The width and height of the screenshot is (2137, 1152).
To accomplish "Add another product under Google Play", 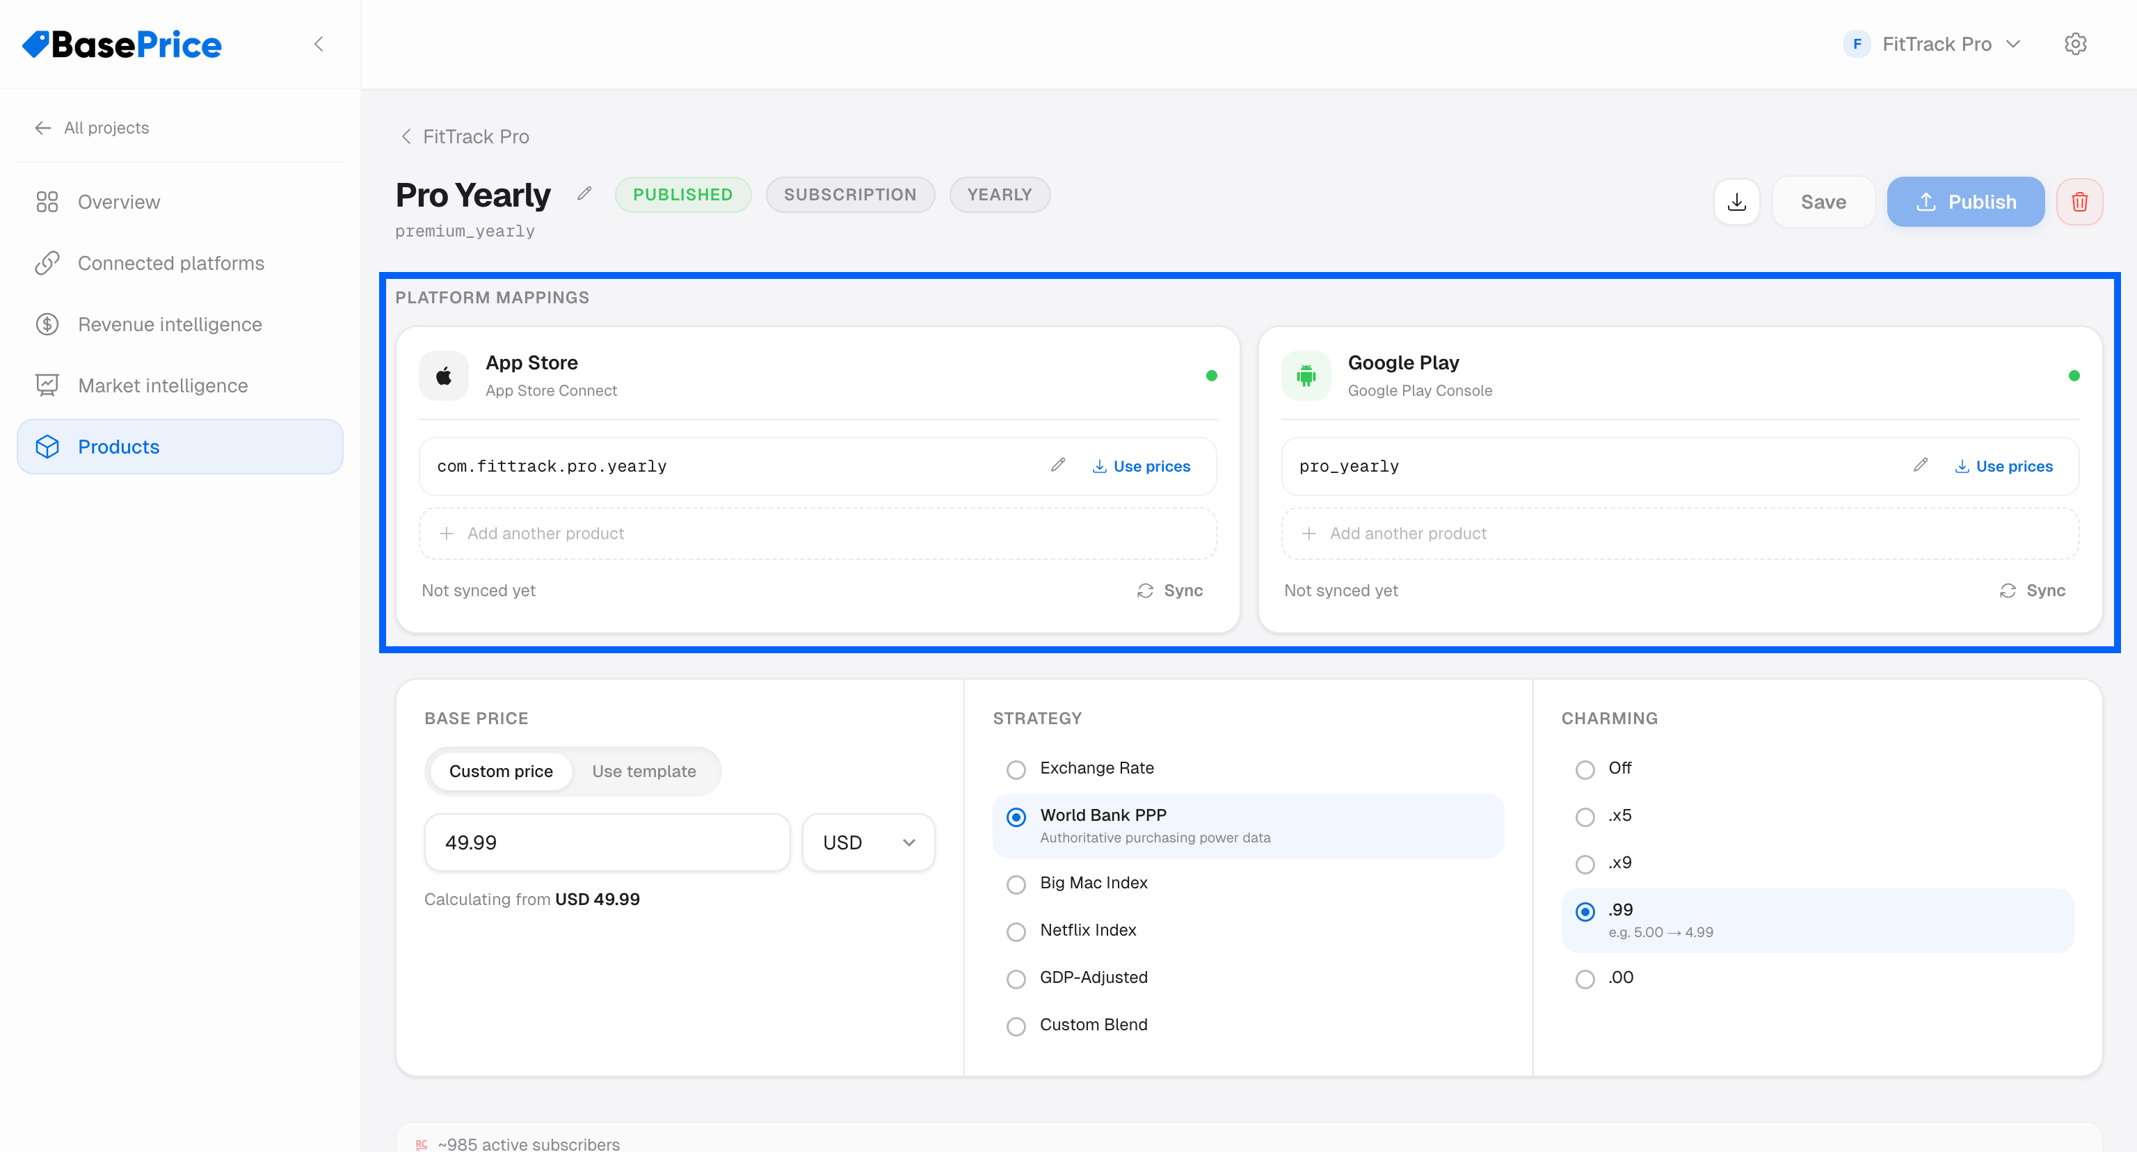I will point(1681,534).
